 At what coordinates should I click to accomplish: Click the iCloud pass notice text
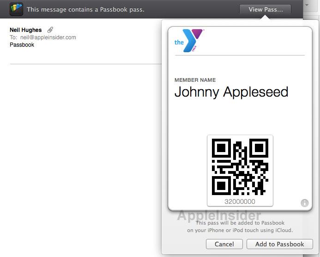[240, 226]
